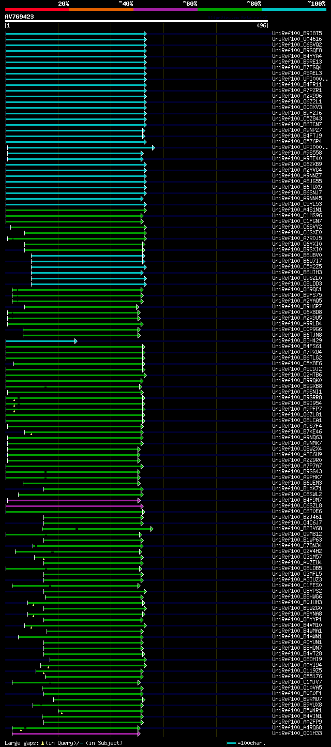Select the UniRef100_A7PZR1 label
Screen dimensions: 331x747
(x=297, y=90)
